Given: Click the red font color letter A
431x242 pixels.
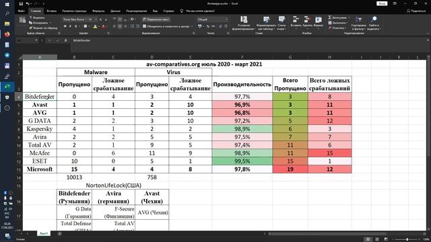Looking at the screenshot, I should [x=104, y=27].
